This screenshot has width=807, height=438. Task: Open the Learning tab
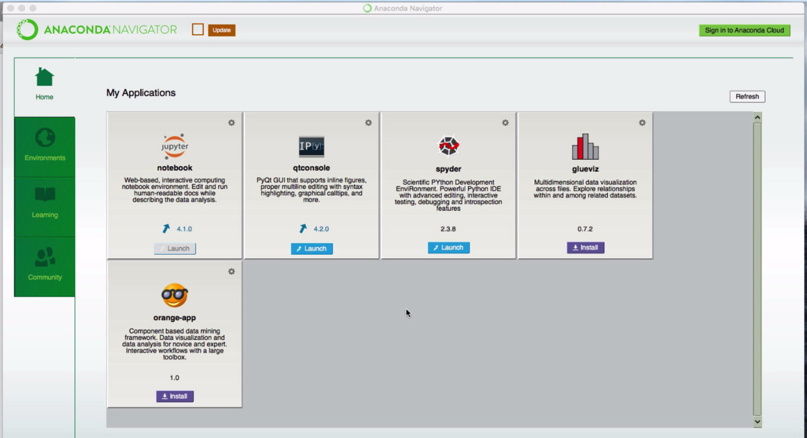[45, 207]
